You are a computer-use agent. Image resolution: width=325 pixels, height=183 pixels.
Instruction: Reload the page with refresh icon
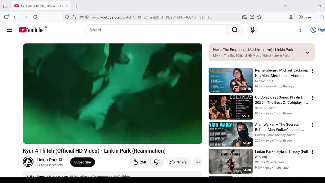(x=35, y=17)
